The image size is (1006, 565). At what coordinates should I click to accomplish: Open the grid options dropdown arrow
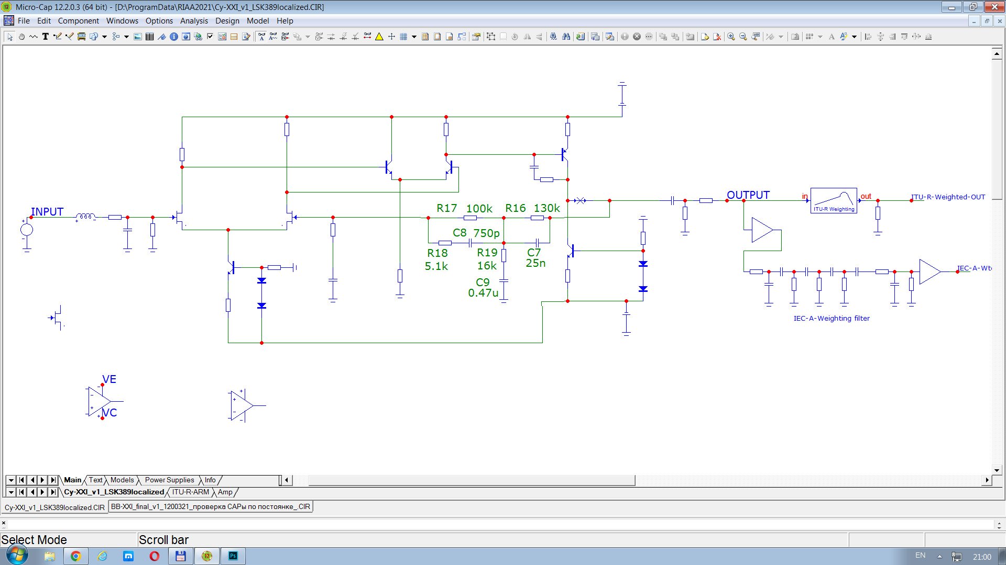pyautogui.click(x=414, y=37)
